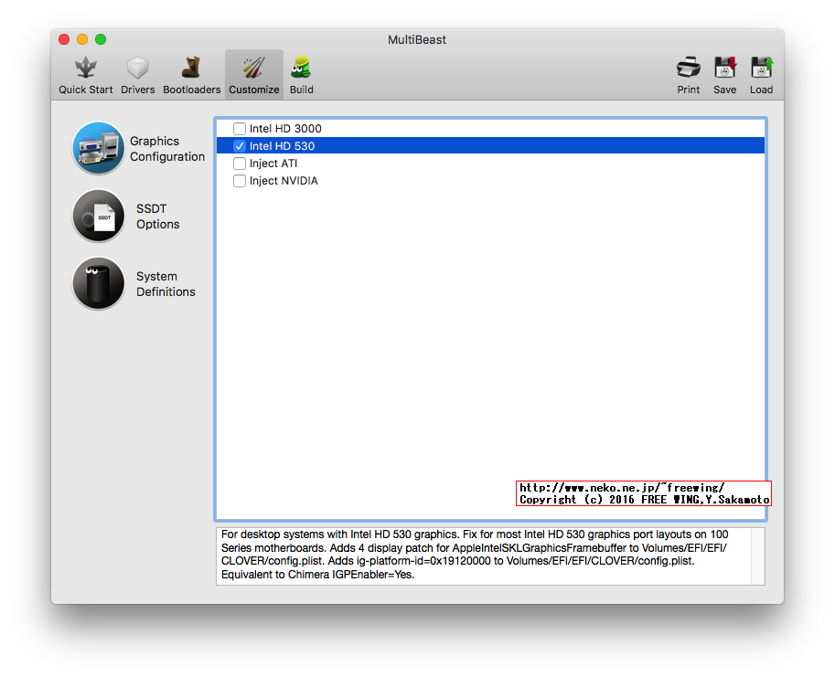This screenshot has height=677, width=835.
Task: Zoom the MultiBeast window with green button
Action: pos(101,39)
